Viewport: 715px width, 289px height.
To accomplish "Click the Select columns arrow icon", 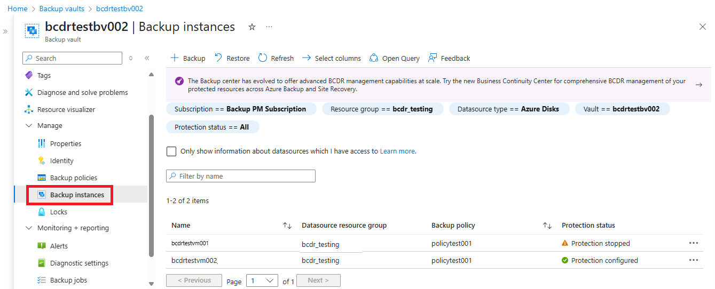I will 306,58.
